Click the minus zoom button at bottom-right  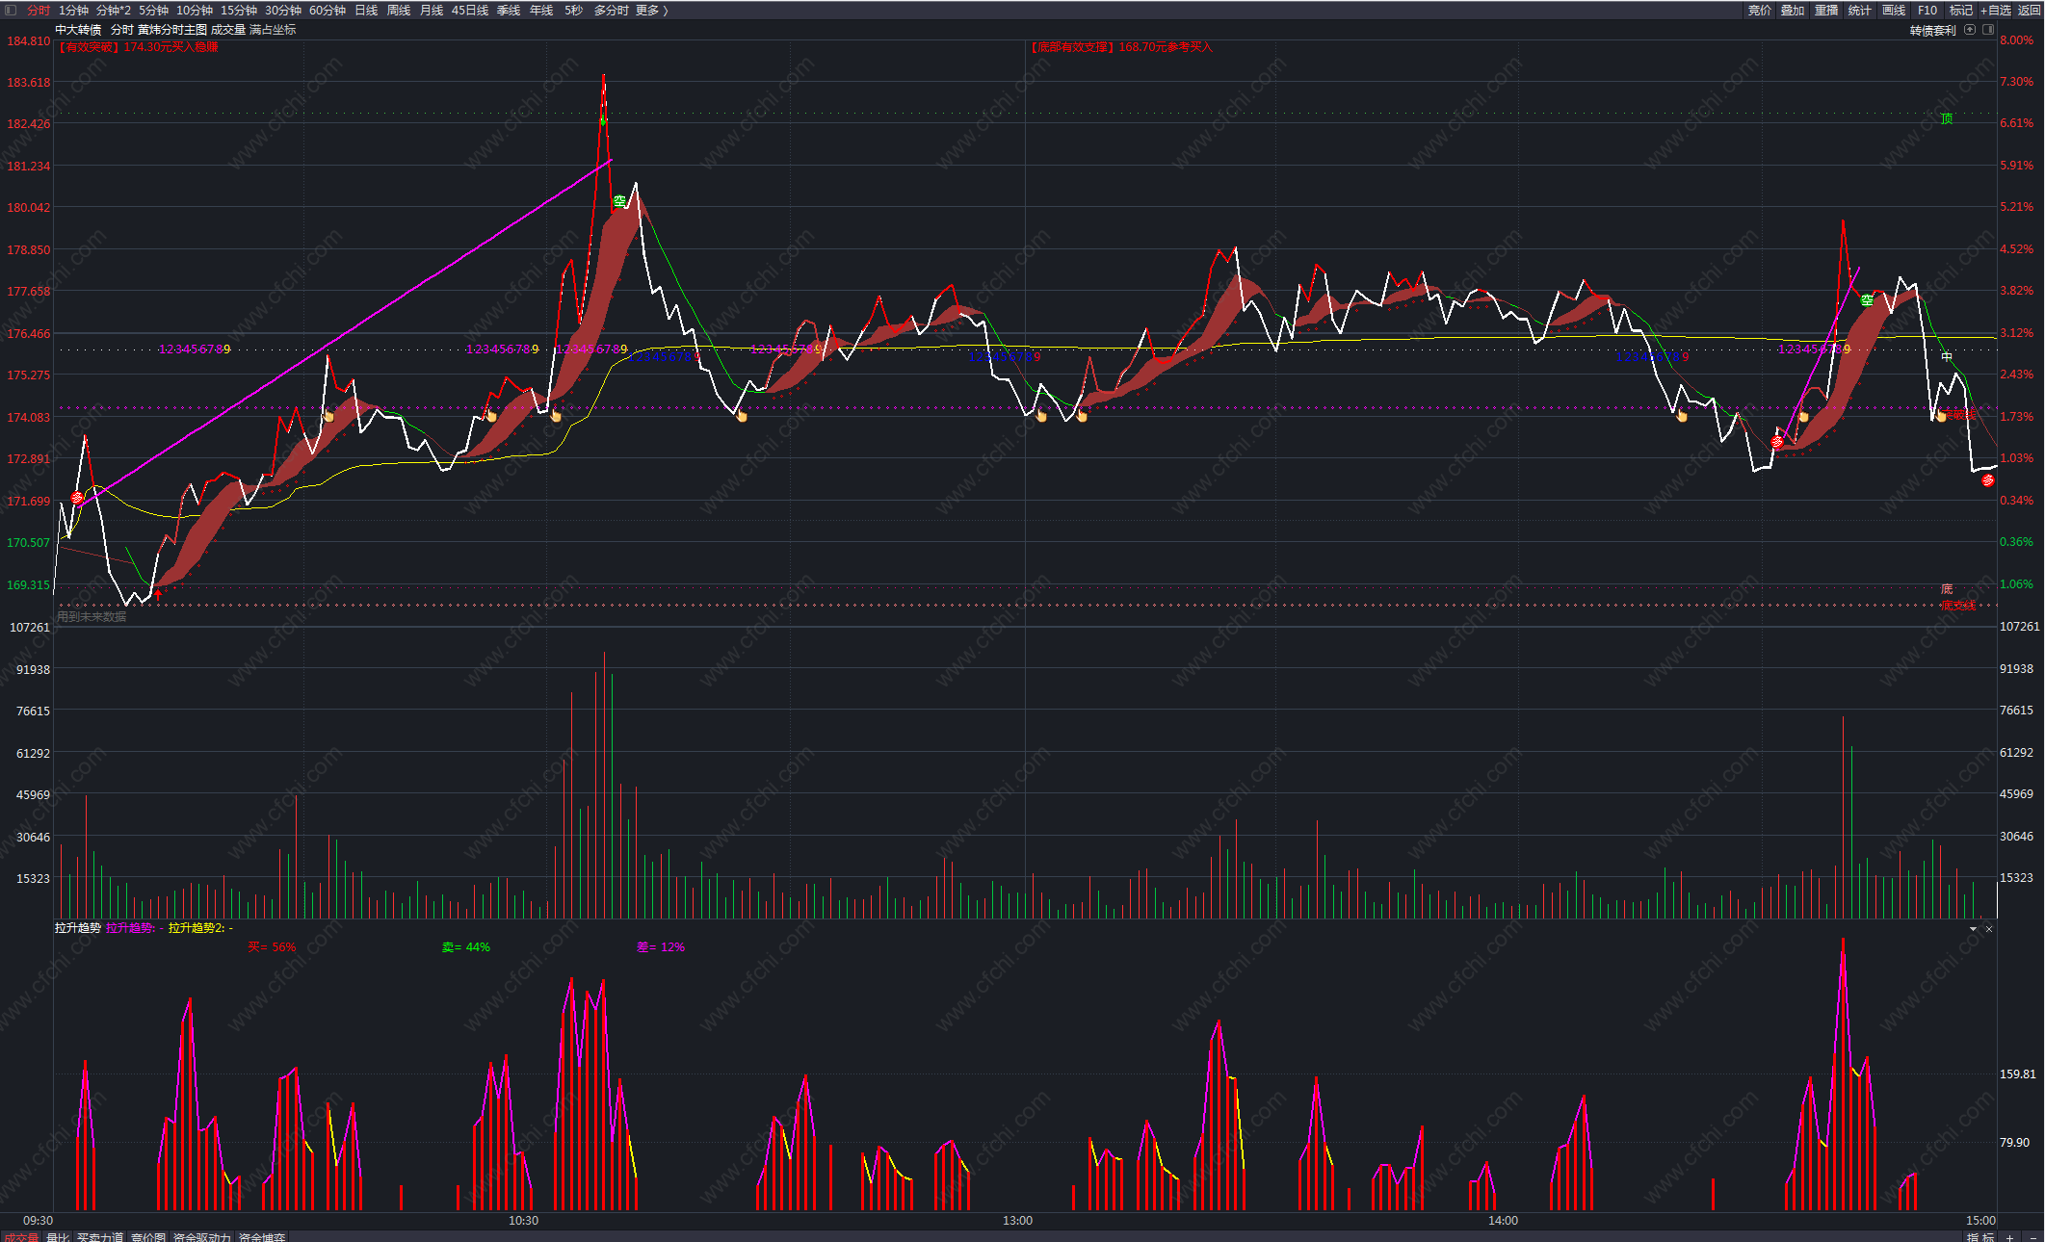pyautogui.click(x=2032, y=1237)
